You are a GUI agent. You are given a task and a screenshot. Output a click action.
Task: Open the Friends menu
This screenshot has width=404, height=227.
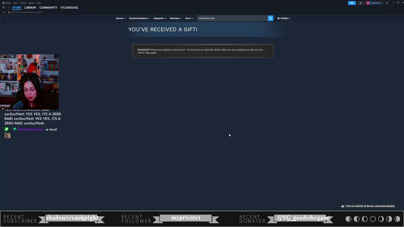point(23,3)
